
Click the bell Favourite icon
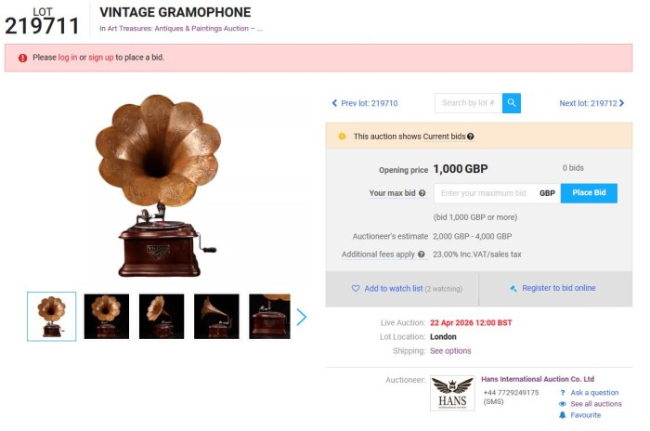(x=563, y=415)
